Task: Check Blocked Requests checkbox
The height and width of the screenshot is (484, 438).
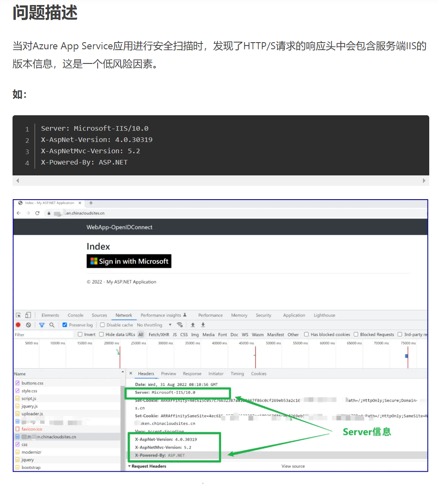Action: (x=356, y=334)
